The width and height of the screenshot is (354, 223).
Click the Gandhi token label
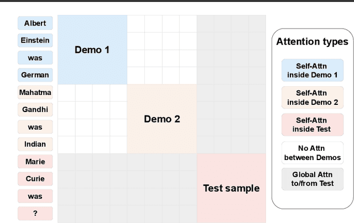coord(35,110)
